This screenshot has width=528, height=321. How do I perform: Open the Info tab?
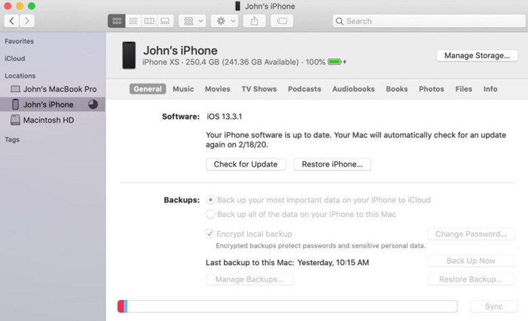pyautogui.click(x=490, y=89)
